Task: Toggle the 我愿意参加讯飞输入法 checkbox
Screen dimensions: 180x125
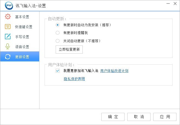Action: click(58, 71)
